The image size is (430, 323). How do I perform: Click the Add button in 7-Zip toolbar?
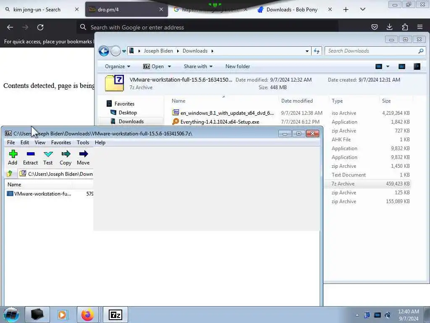(x=13, y=157)
